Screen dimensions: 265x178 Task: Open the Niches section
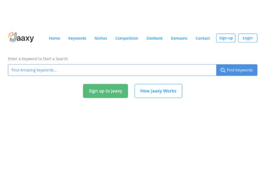tap(101, 38)
